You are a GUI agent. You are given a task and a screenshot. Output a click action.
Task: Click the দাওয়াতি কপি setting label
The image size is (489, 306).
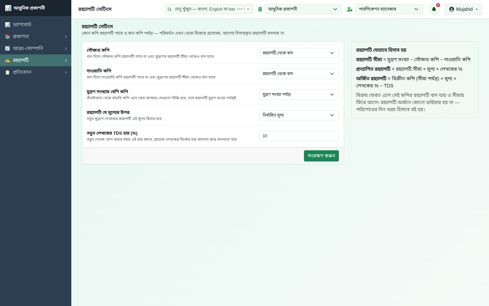pos(99,71)
